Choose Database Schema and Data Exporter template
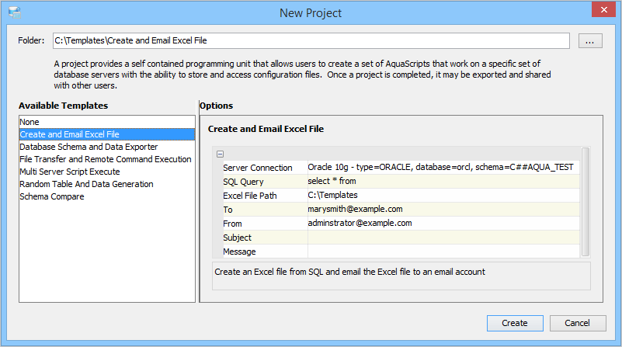622x347 pixels. tap(89, 147)
